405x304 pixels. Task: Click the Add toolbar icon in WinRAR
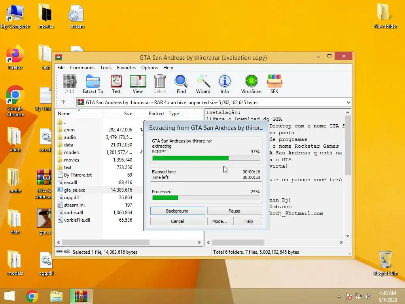(70, 84)
